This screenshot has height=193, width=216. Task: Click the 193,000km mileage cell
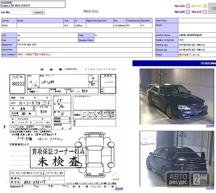point(120,26)
